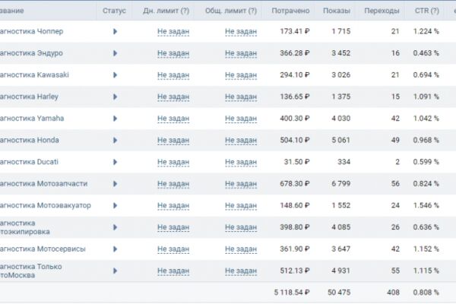Click the status play icon for Yamaha row
The height and width of the screenshot is (304, 456).
115,119
